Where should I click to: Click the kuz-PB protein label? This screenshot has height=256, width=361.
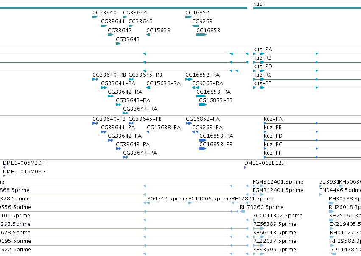coord(273,128)
